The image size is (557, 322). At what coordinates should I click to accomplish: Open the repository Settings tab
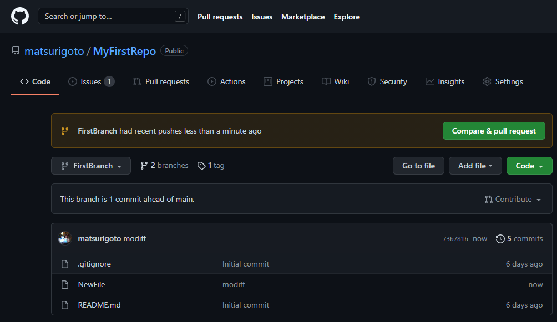[503, 81]
